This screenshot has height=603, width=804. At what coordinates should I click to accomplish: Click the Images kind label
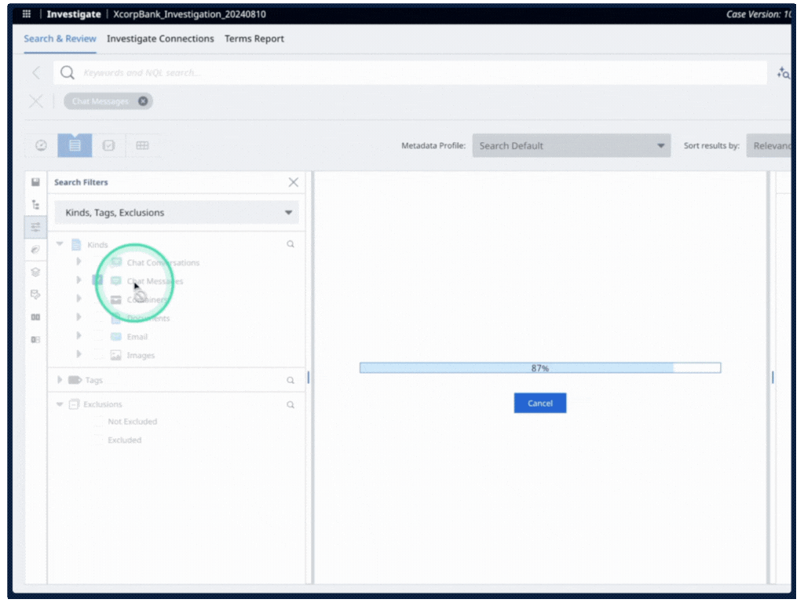point(141,356)
